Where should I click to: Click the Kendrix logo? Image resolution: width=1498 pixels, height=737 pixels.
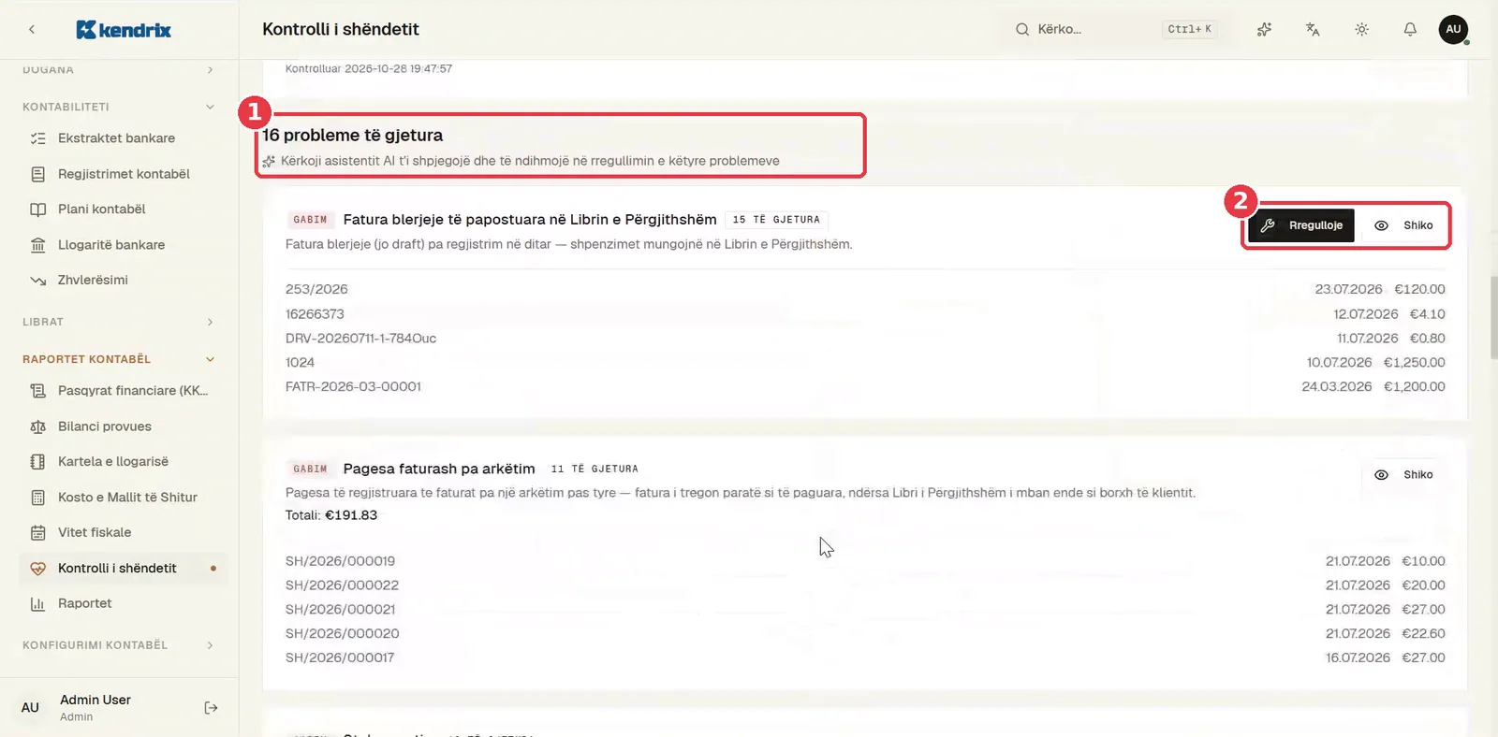(124, 30)
